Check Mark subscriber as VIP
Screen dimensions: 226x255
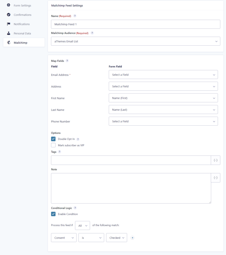53,145
